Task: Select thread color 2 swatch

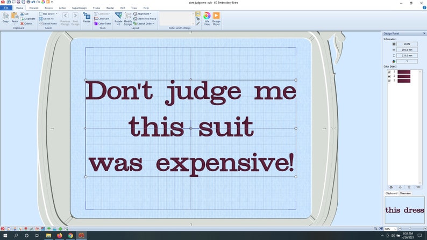Action: (x=404, y=76)
